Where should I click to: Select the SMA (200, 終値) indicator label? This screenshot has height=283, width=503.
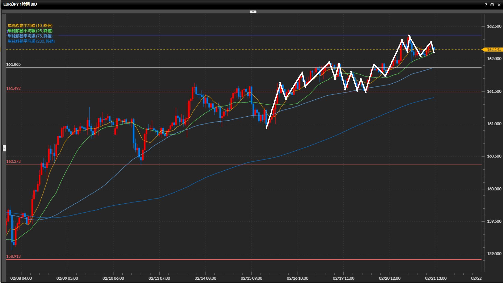(31, 41)
